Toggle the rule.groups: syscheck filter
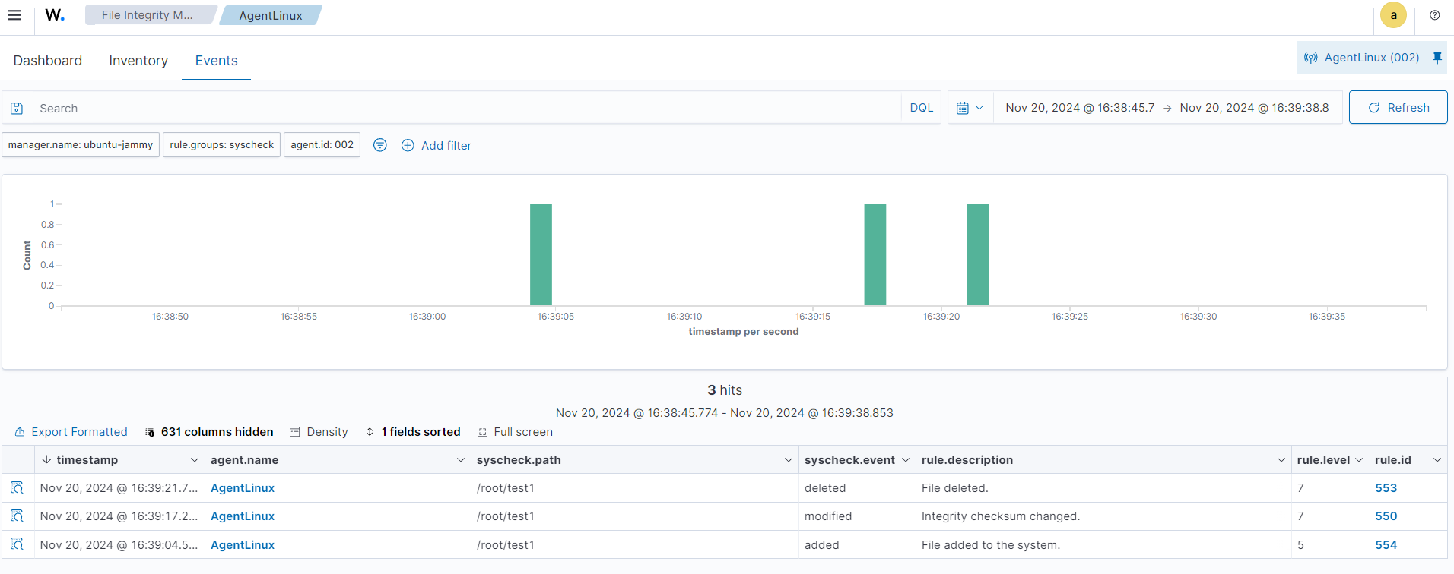 tap(221, 145)
